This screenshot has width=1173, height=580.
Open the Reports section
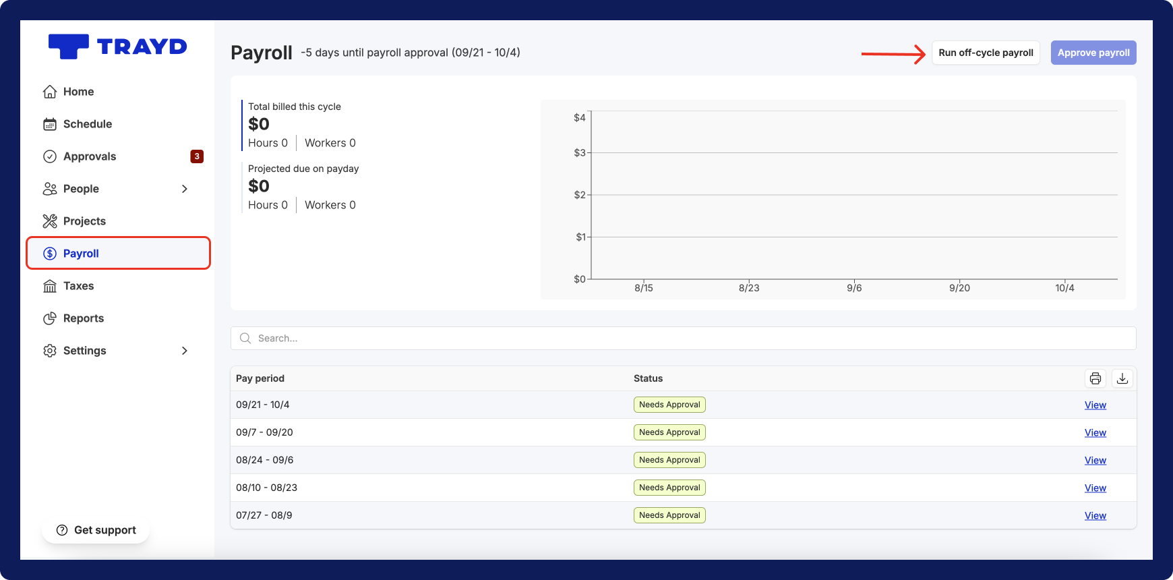point(84,318)
